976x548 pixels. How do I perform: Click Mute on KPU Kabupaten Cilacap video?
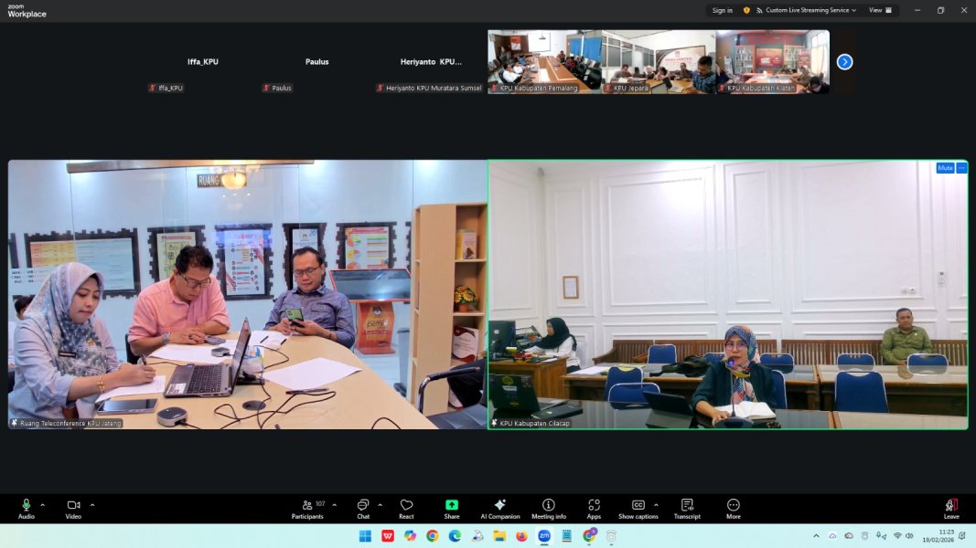click(944, 168)
